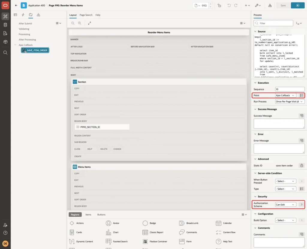Switch to the Processing tab icon
This screenshot has width=307, height=249.
point(31,15)
